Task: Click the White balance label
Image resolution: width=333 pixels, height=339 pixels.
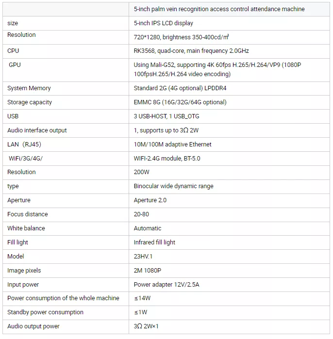Action: coord(26,228)
